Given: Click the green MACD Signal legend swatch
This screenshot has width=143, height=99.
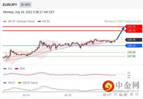Looking at the screenshot, I should coord(20,83).
